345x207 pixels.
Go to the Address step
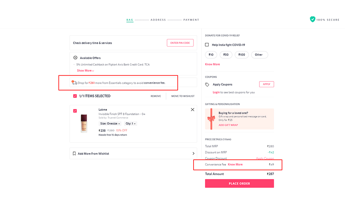click(x=158, y=20)
